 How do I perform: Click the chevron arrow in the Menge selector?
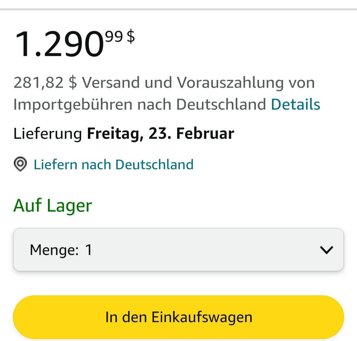pyautogui.click(x=327, y=250)
